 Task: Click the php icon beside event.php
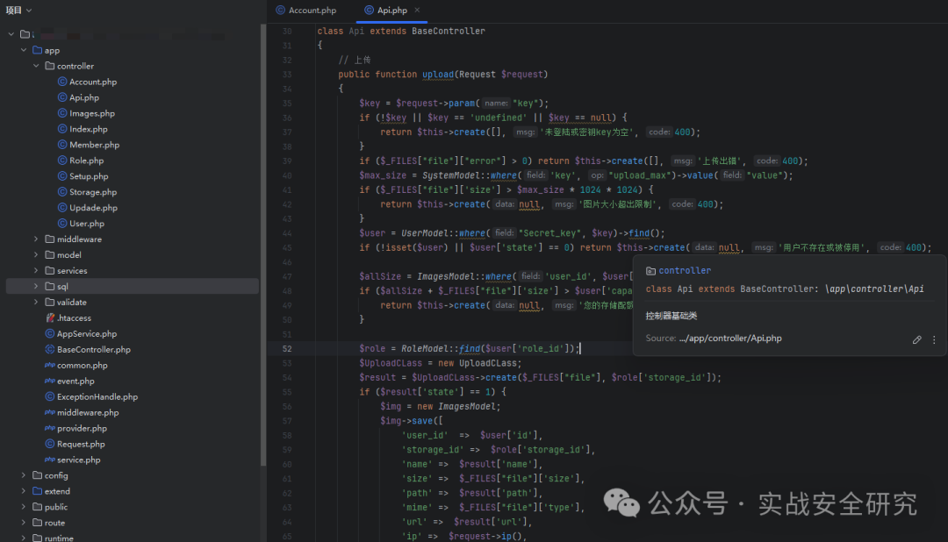click(49, 381)
